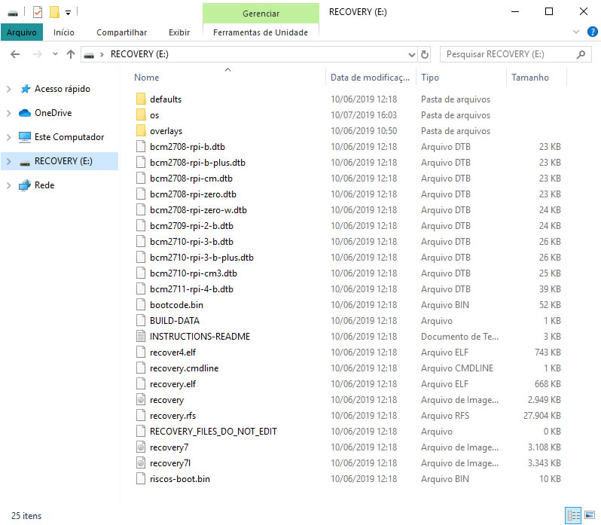Select the overlays folder icon
The height and width of the screenshot is (525, 601).
coord(141,130)
